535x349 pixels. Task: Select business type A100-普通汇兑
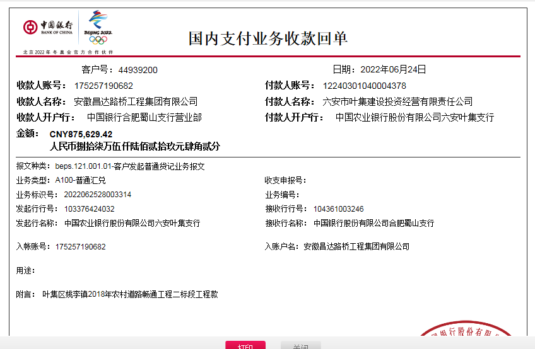click(80, 180)
